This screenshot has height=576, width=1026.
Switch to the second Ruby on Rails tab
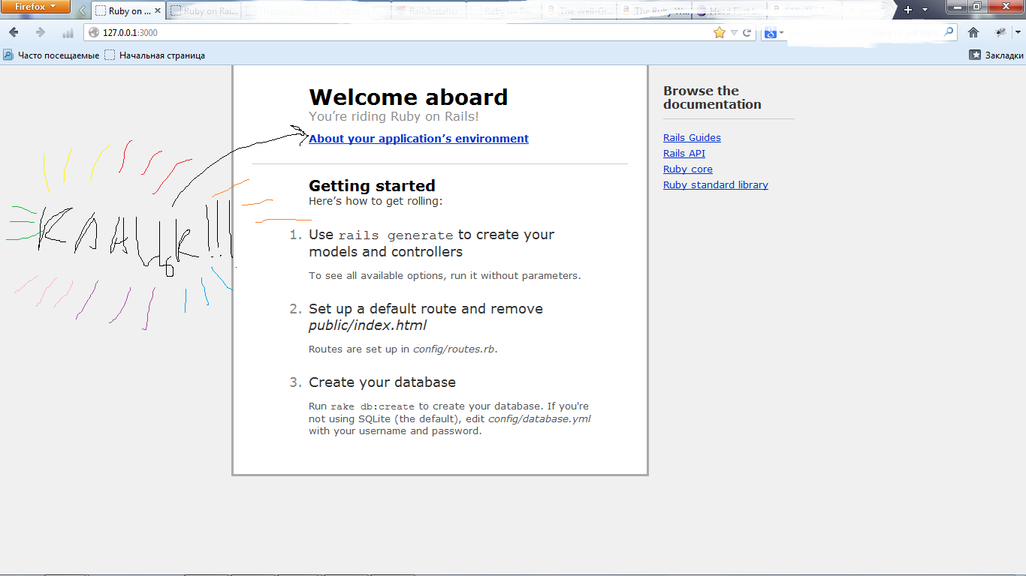click(x=203, y=11)
